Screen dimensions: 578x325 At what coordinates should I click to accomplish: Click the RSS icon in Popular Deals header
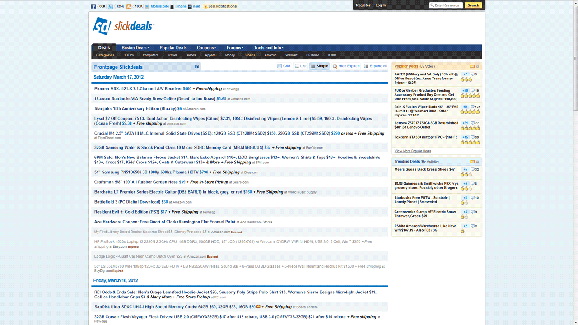(472, 66)
